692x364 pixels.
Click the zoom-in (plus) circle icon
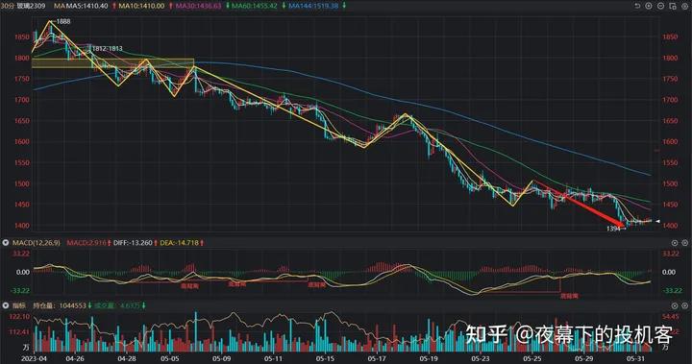tap(649, 6)
